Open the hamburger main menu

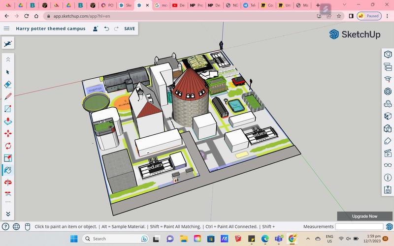click(x=6, y=29)
